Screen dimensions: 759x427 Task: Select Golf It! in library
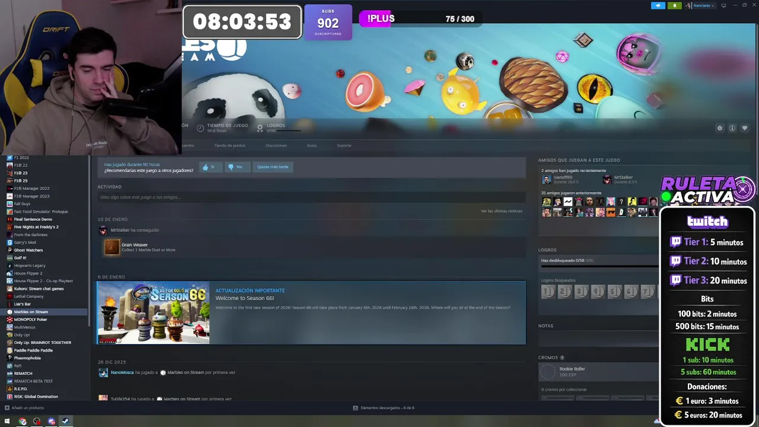[20, 258]
